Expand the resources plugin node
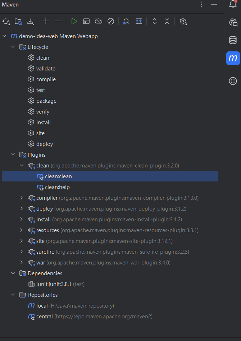241x341 pixels. coord(21,230)
